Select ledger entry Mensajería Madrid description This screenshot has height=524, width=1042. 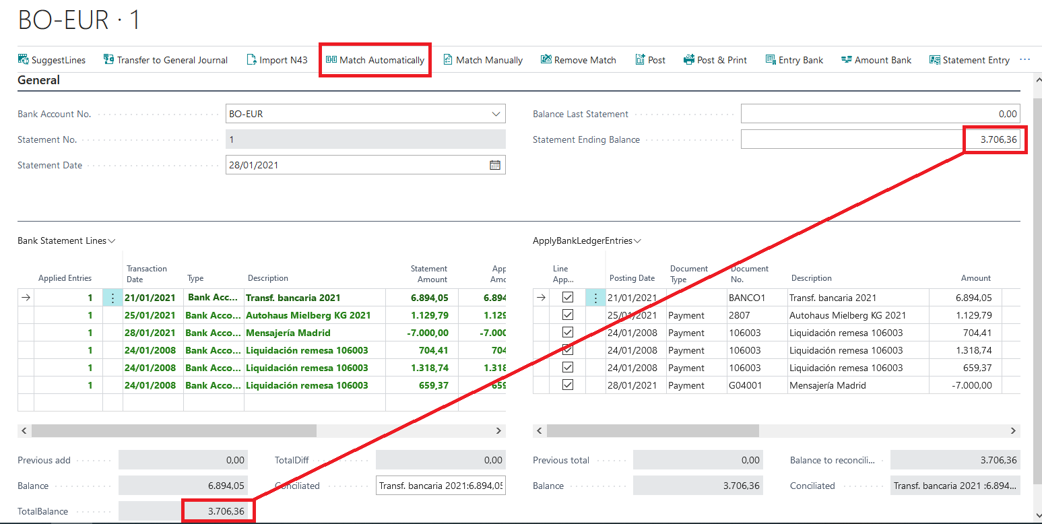pos(828,385)
